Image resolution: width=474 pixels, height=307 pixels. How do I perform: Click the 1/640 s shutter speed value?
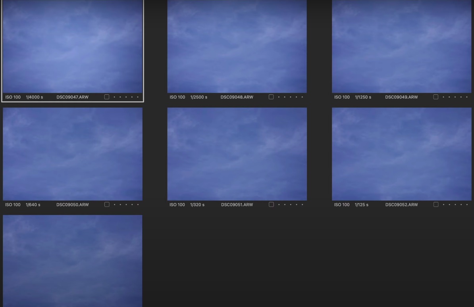point(33,205)
